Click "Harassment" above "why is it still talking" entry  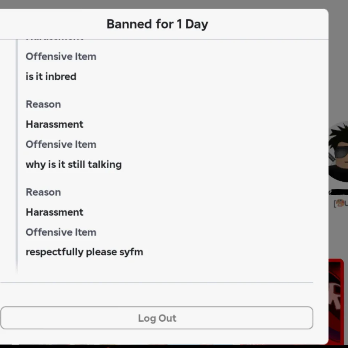(55, 124)
